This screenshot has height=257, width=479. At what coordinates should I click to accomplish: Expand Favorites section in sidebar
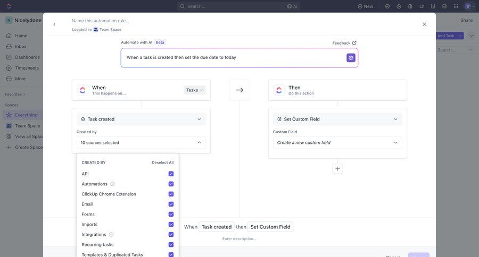pyautogui.click(x=15, y=94)
